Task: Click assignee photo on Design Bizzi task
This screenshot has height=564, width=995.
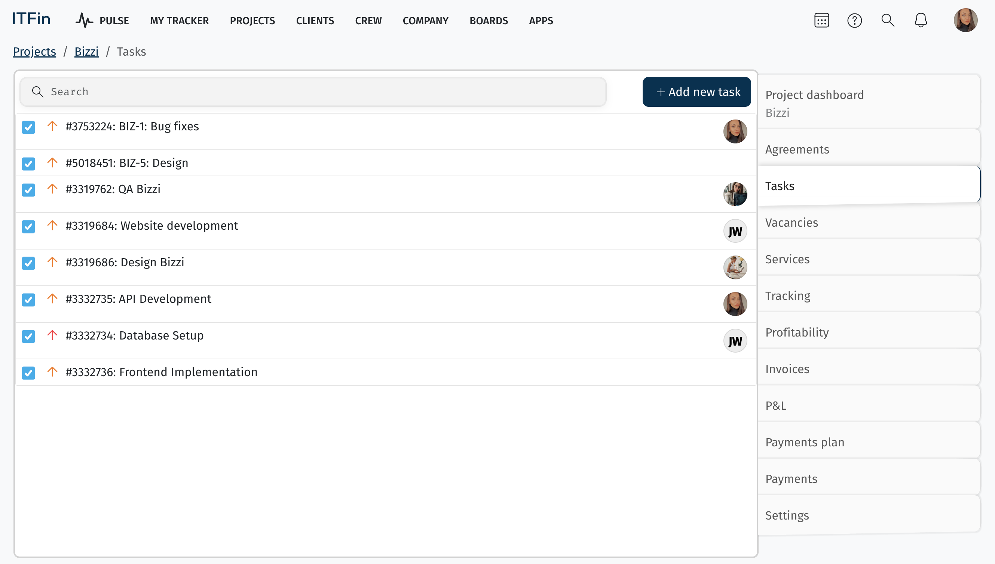Action: pyautogui.click(x=735, y=267)
